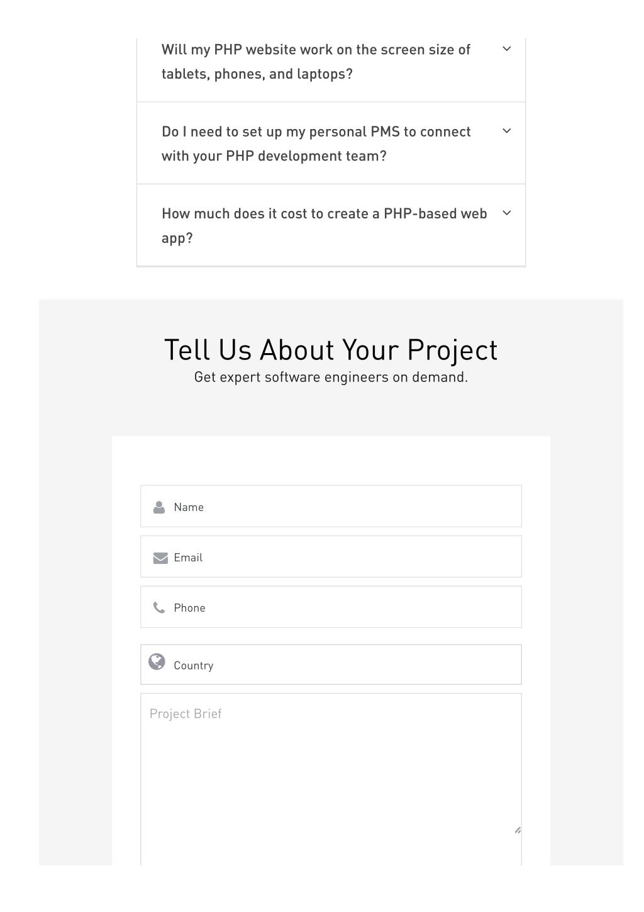Expand the chevron for personal PMS question

click(507, 131)
